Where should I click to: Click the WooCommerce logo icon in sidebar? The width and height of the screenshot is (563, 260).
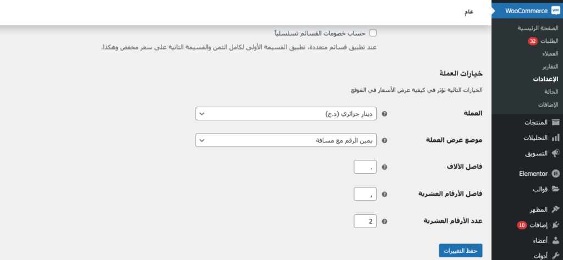(556, 10)
